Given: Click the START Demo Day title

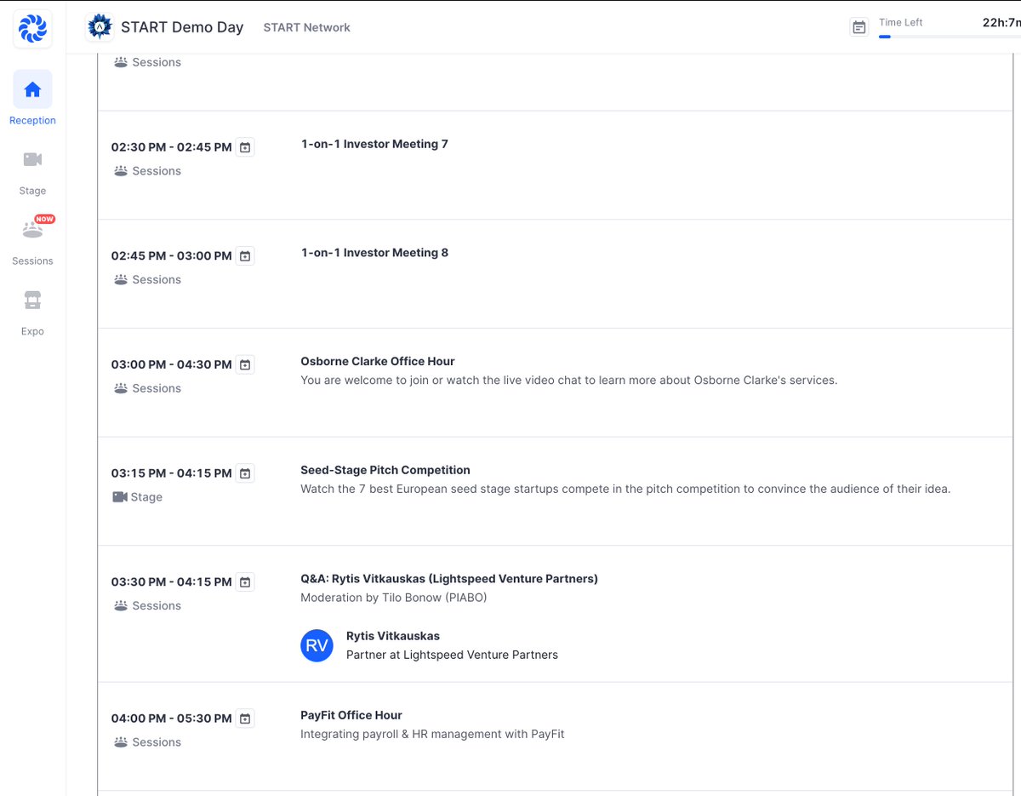Looking at the screenshot, I should pyautogui.click(x=182, y=27).
